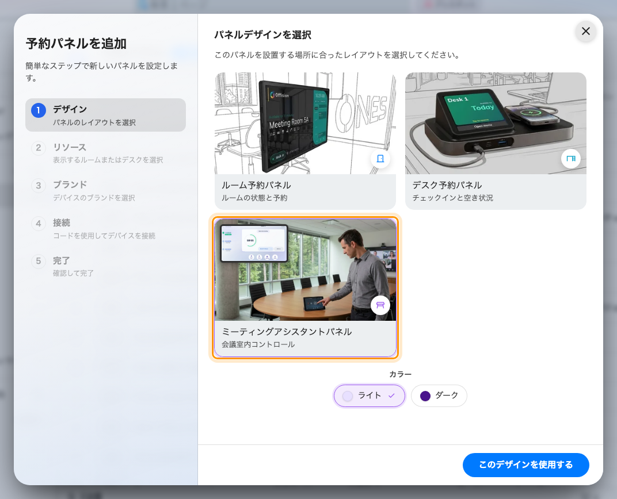The image size is (617, 499).
Task: Select the ミーティングアシスタントパネル design card
Action: [305, 287]
